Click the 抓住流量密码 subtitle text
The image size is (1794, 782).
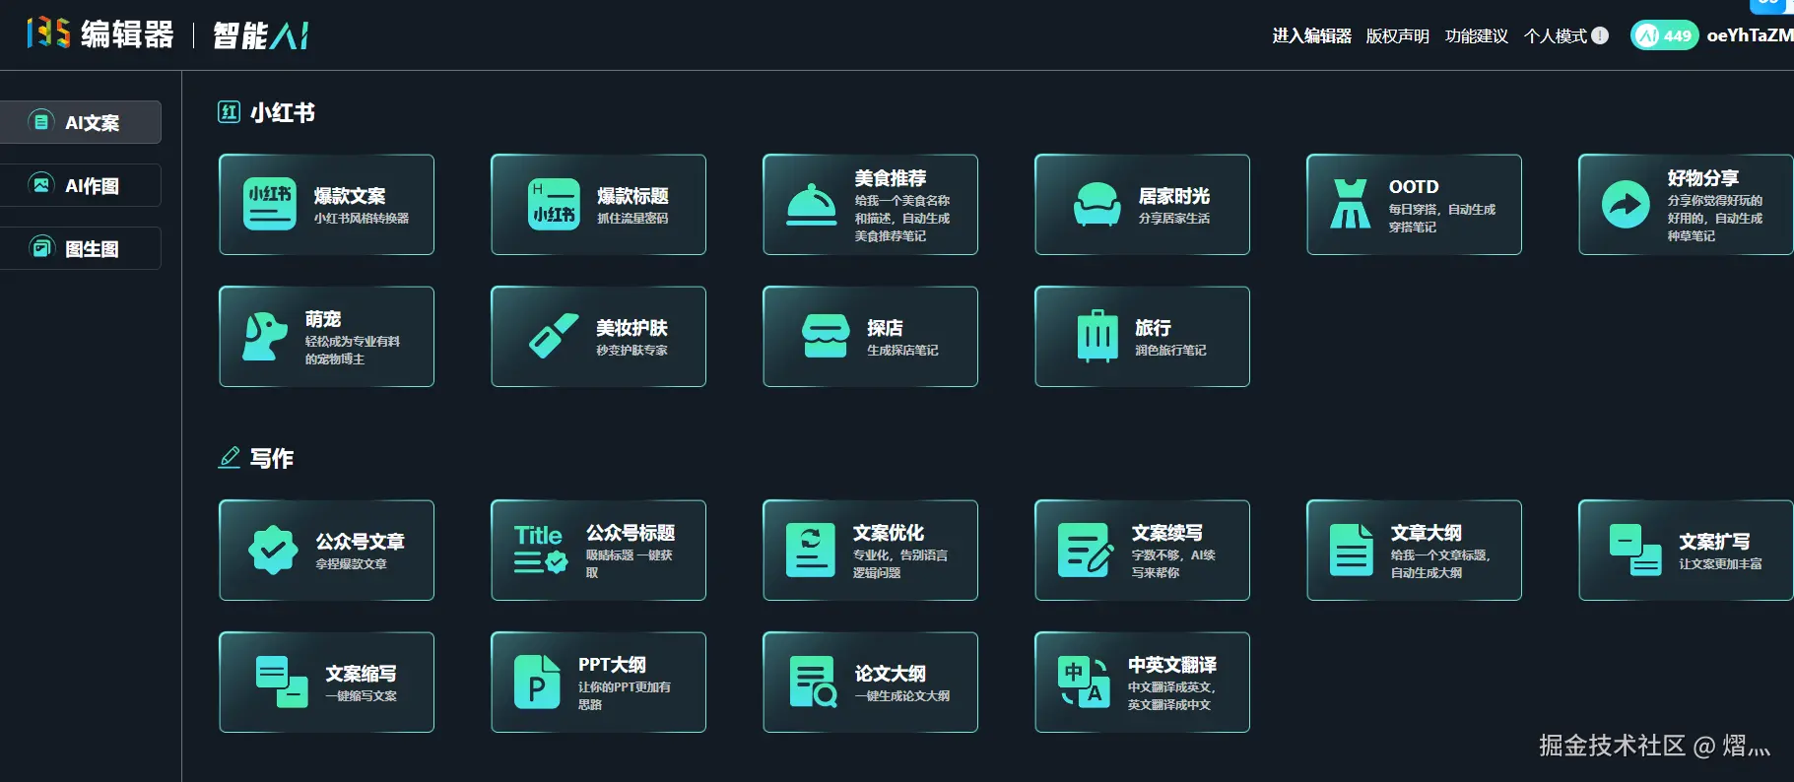coord(632,219)
